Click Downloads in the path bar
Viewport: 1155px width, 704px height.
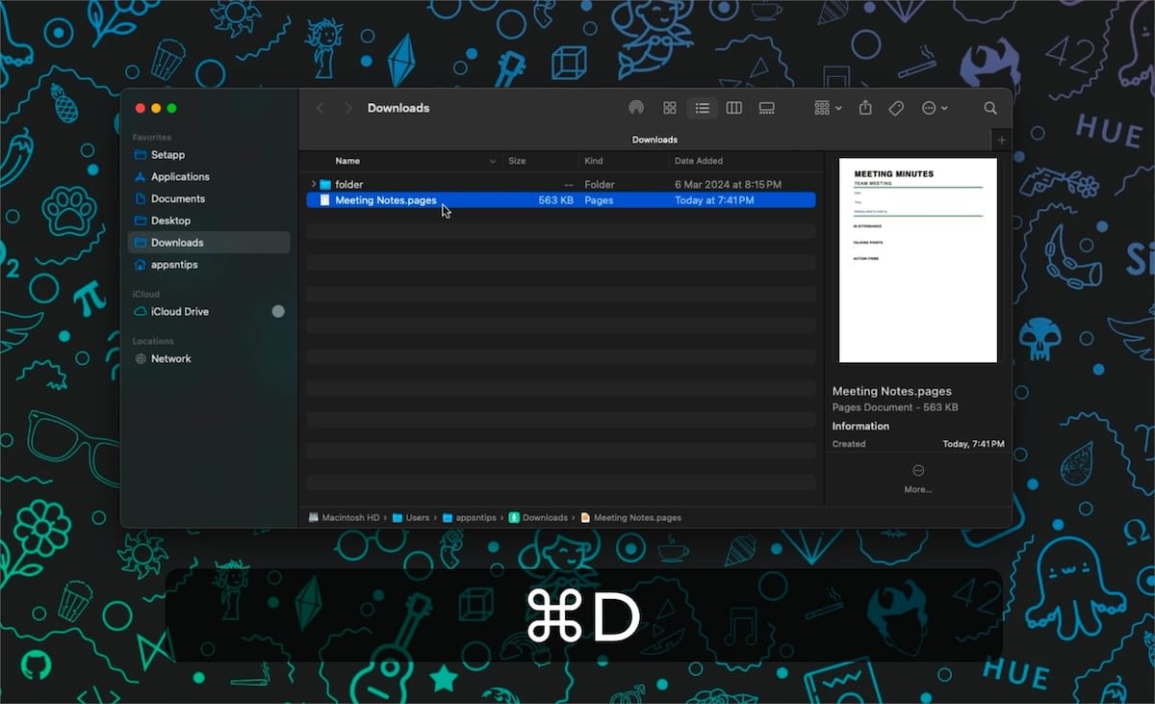pyautogui.click(x=547, y=517)
